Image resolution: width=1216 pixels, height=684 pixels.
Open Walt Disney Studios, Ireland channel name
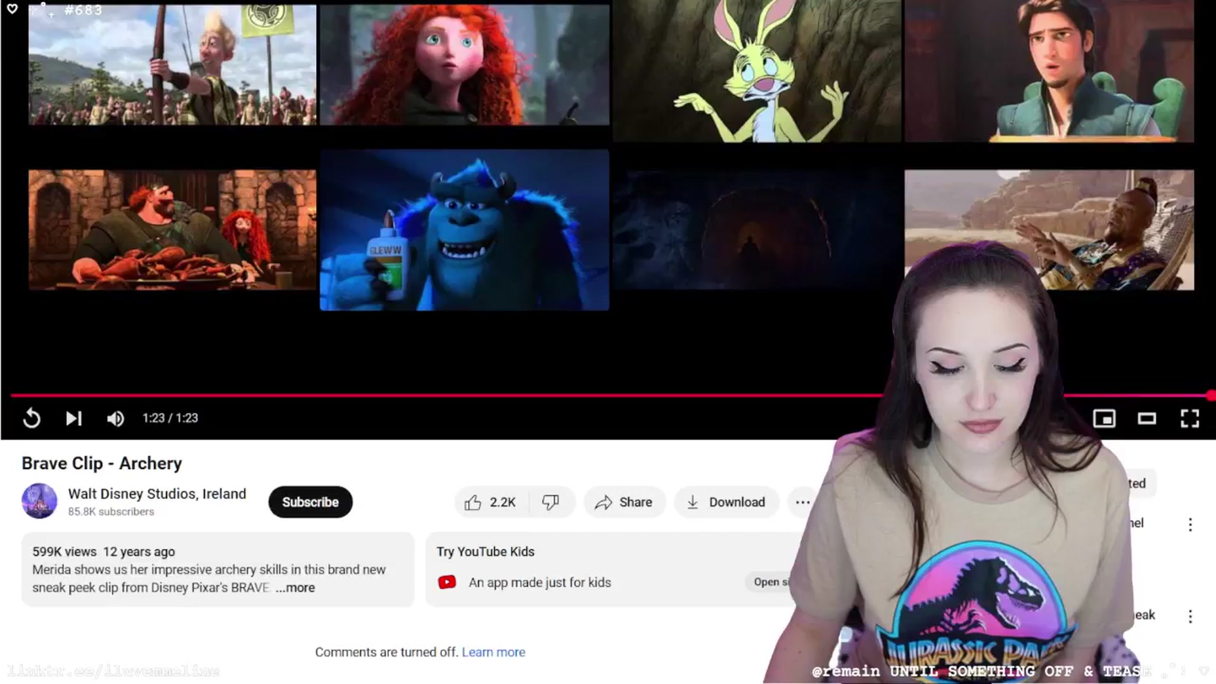click(157, 494)
